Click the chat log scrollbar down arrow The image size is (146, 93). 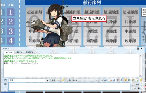click(140, 75)
